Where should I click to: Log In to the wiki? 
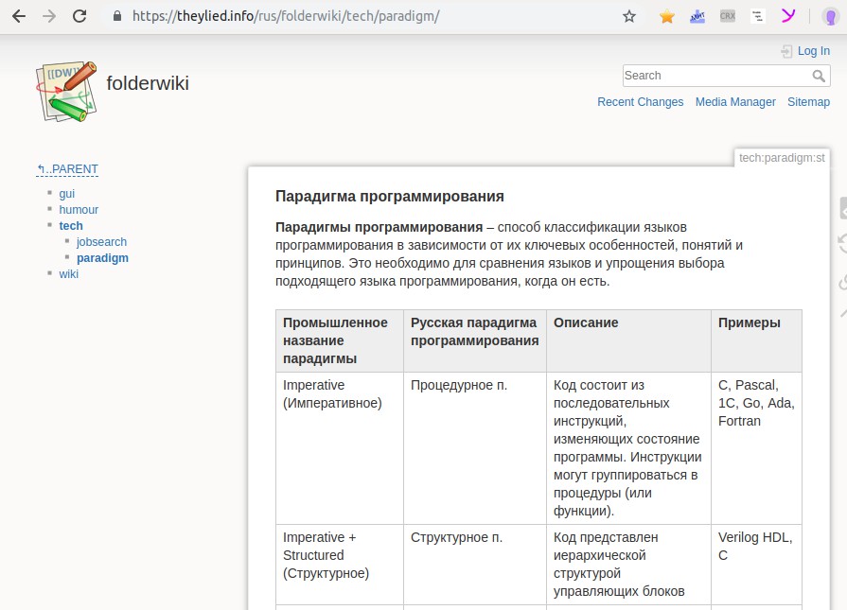coord(813,51)
